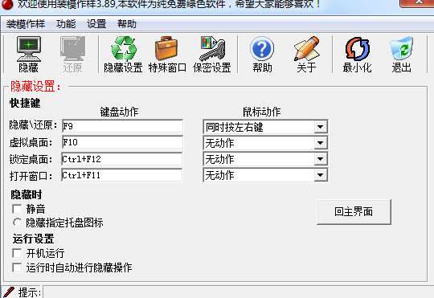Viewport: 434px width, 298px height.
Task: Click the red ball app icon in the title bar
Action: [7, 4]
